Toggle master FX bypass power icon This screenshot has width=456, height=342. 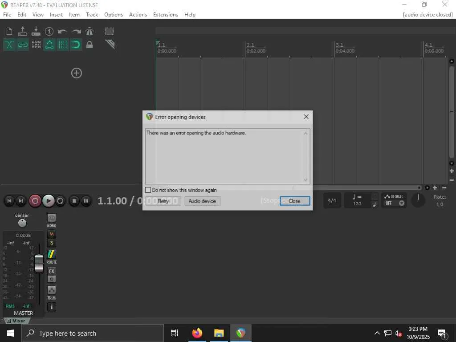tap(52, 279)
